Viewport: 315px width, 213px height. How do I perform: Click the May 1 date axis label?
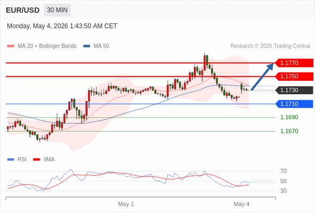[126, 204]
